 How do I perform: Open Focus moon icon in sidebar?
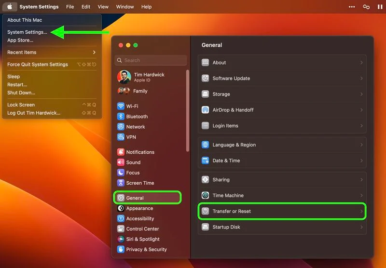point(121,173)
